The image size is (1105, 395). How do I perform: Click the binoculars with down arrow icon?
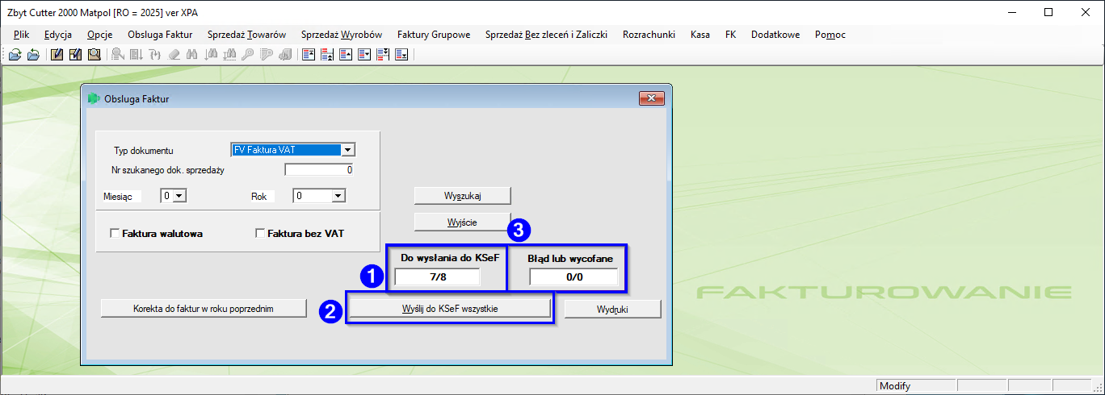[212, 55]
